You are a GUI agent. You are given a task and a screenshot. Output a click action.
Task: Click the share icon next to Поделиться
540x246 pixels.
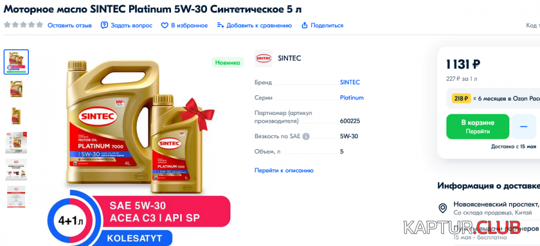tap(304, 25)
